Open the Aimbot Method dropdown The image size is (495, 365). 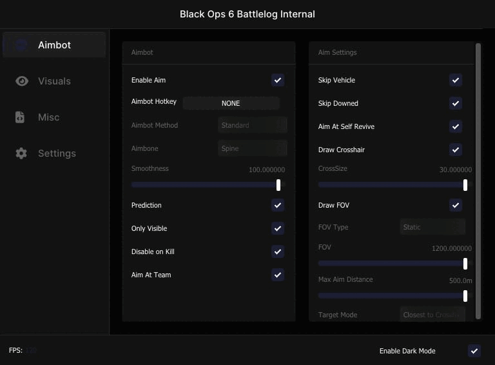[x=252, y=125]
